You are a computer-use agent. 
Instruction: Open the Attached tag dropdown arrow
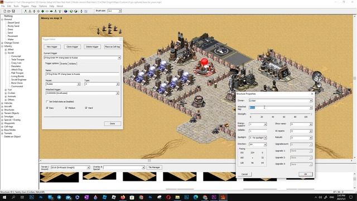click(311, 108)
